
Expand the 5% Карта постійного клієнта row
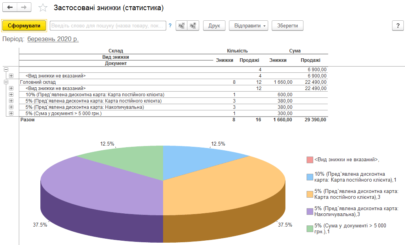click(x=11, y=101)
